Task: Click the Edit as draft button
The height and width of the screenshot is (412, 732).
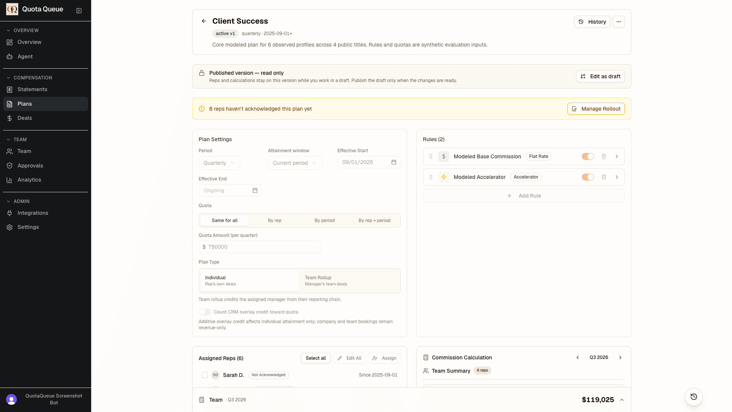Action: (600, 76)
